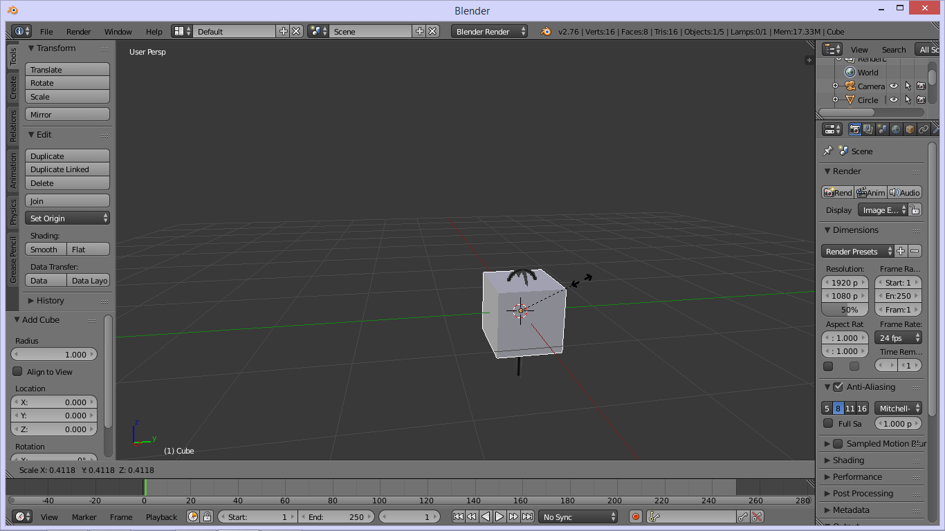This screenshot has height=531, width=945.
Task: Open the Set Origin dropdown
Action: 68,218
